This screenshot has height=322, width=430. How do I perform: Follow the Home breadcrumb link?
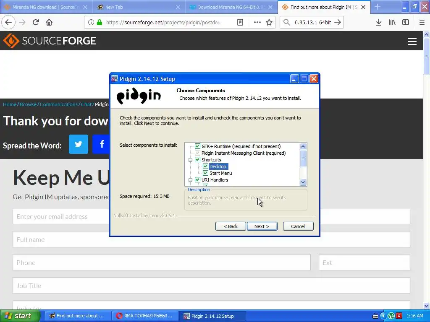coord(10,104)
